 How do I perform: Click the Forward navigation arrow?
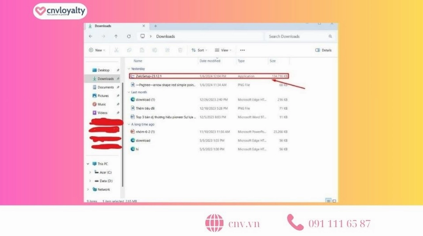click(104, 36)
